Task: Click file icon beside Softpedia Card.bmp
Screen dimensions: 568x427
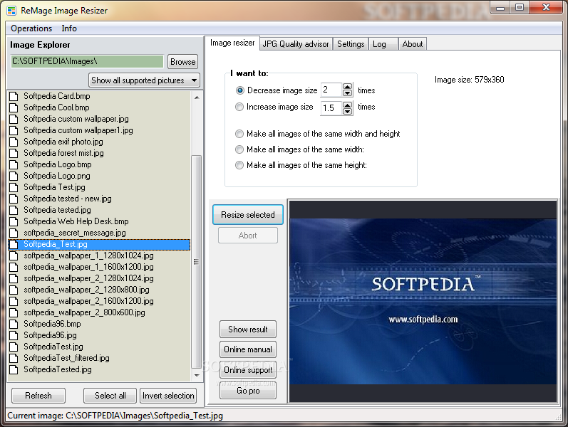Action: pos(14,96)
